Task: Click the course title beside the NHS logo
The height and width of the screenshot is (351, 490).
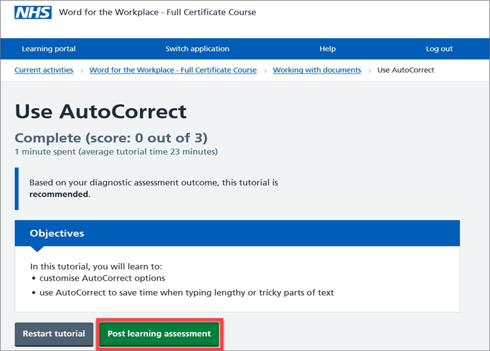Action: pos(157,12)
